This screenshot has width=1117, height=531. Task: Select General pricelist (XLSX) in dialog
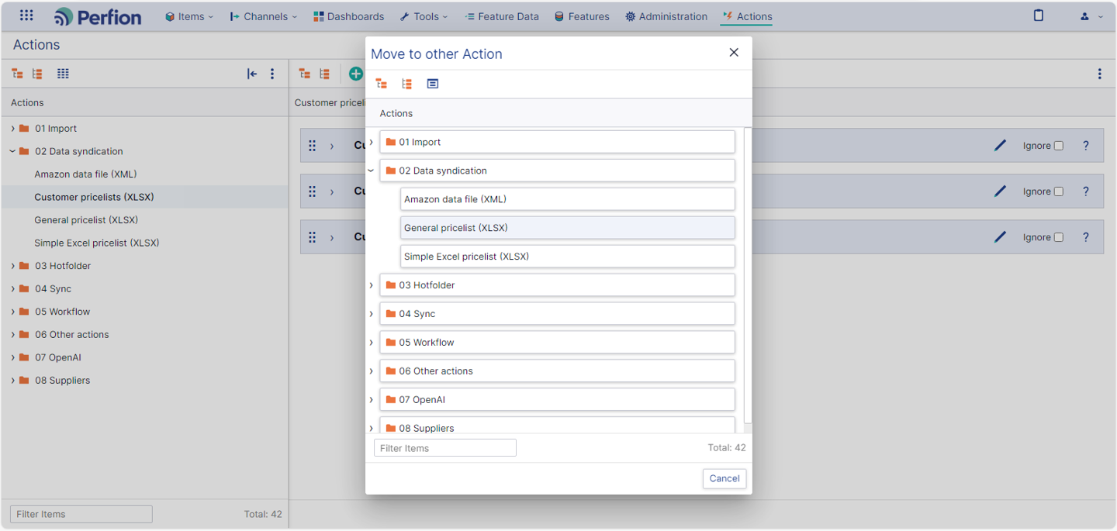click(567, 228)
